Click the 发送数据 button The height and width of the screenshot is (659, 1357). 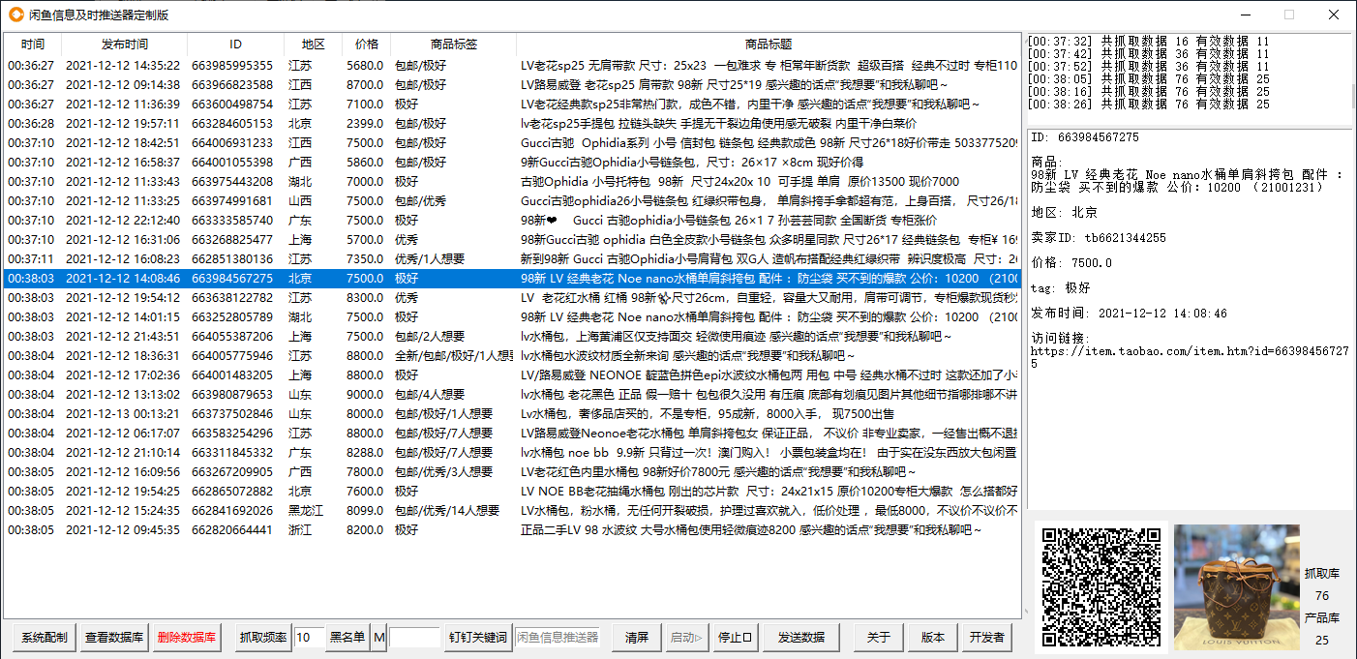pos(801,638)
